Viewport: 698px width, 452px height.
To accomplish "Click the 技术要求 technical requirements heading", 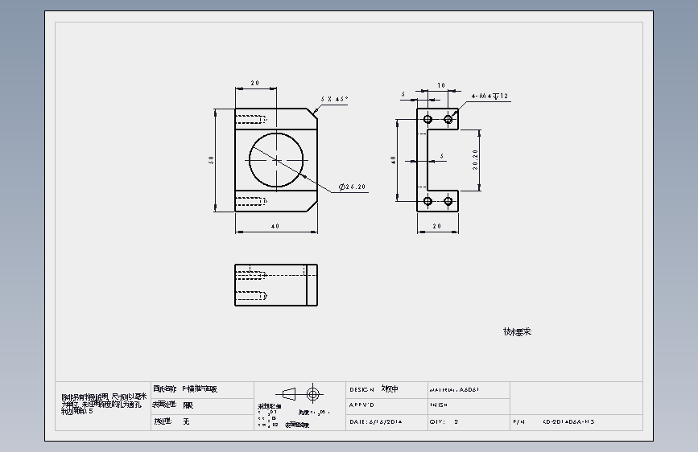I will (518, 332).
